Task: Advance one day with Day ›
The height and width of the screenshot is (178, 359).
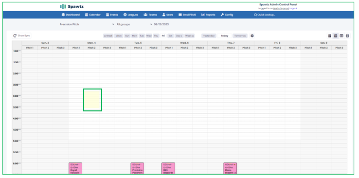Action: point(179,36)
